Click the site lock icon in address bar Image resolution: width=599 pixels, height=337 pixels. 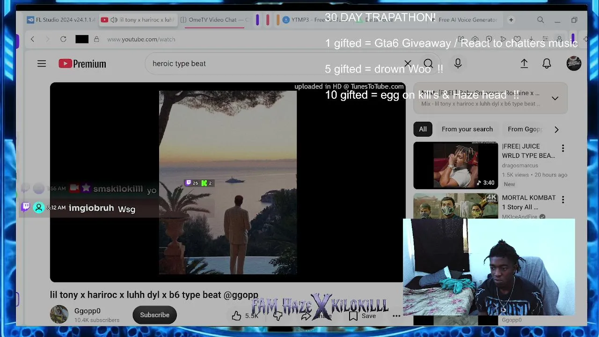[96, 39]
